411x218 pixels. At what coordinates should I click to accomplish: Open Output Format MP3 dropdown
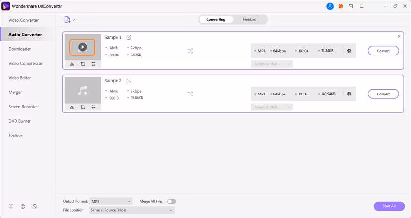[111, 201]
